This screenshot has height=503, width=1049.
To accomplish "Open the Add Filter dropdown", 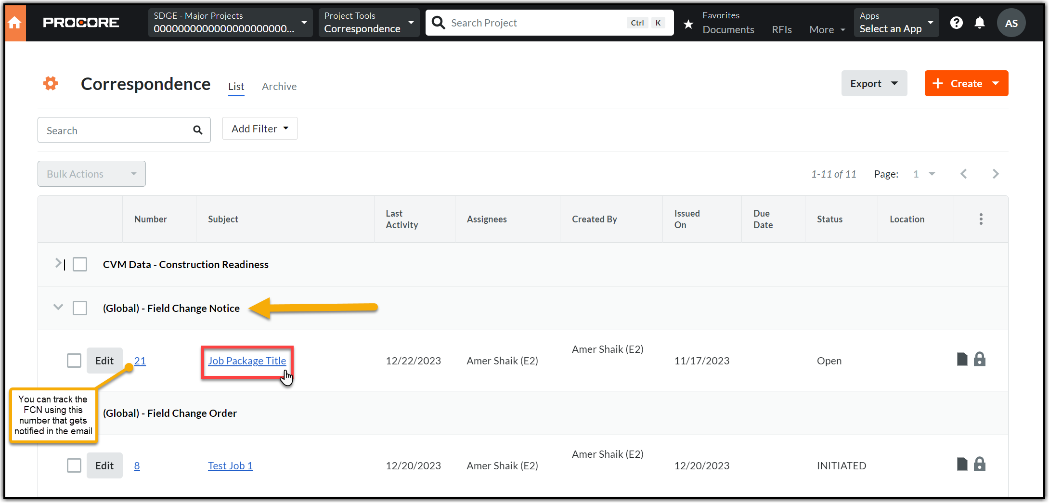I will (259, 129).
